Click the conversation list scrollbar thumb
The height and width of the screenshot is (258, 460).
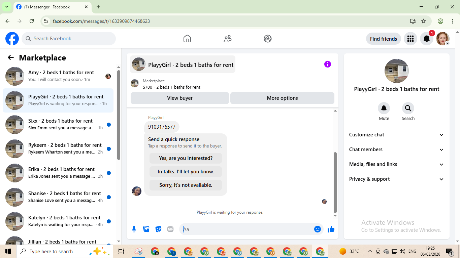pyautogui.click(x=119, y=115)
